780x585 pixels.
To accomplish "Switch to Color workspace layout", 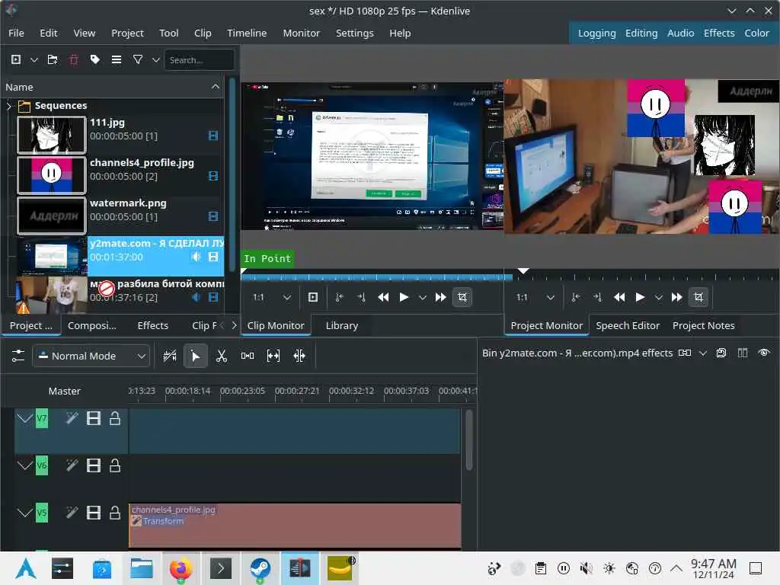I will click(x=756, y=33).
